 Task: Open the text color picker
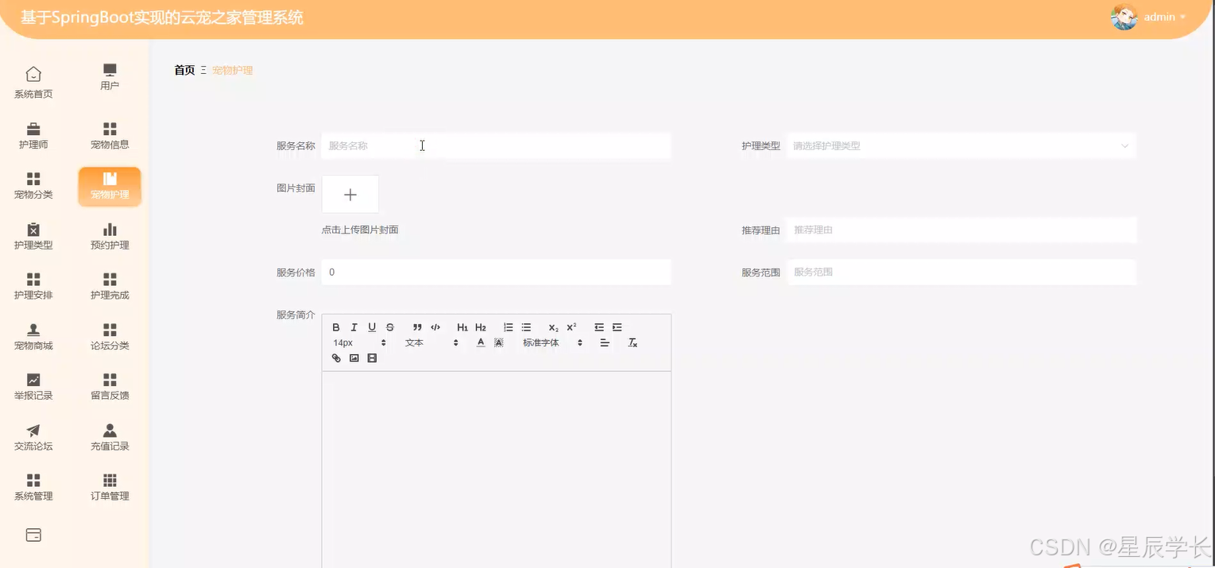[481, 342]
